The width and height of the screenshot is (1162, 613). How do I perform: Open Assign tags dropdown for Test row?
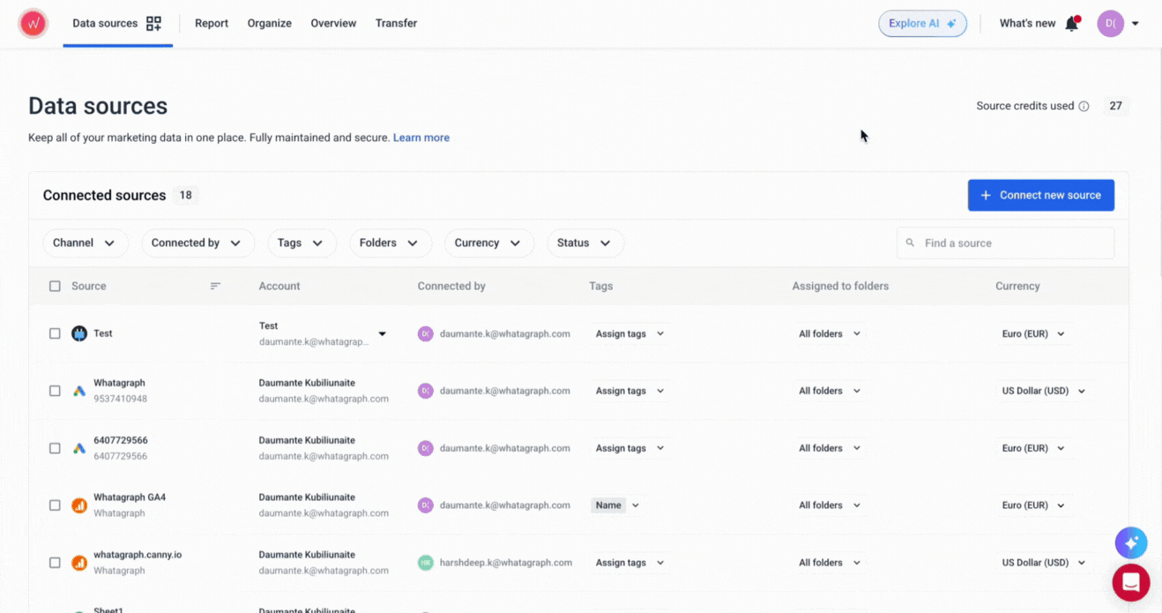629,333
